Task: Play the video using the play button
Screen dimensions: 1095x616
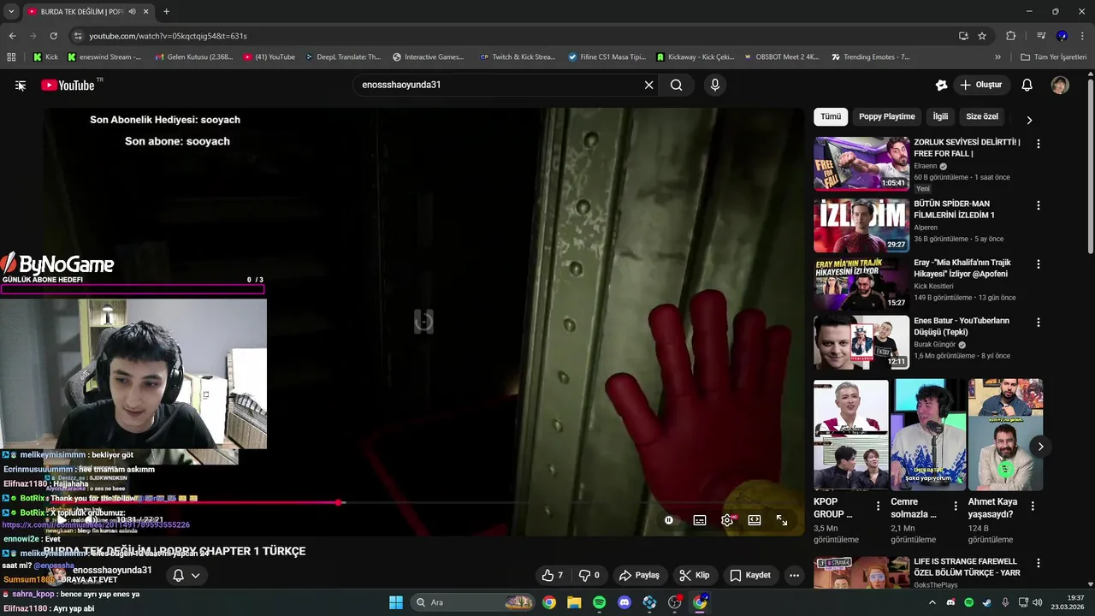Action: (x=62, y=519)
